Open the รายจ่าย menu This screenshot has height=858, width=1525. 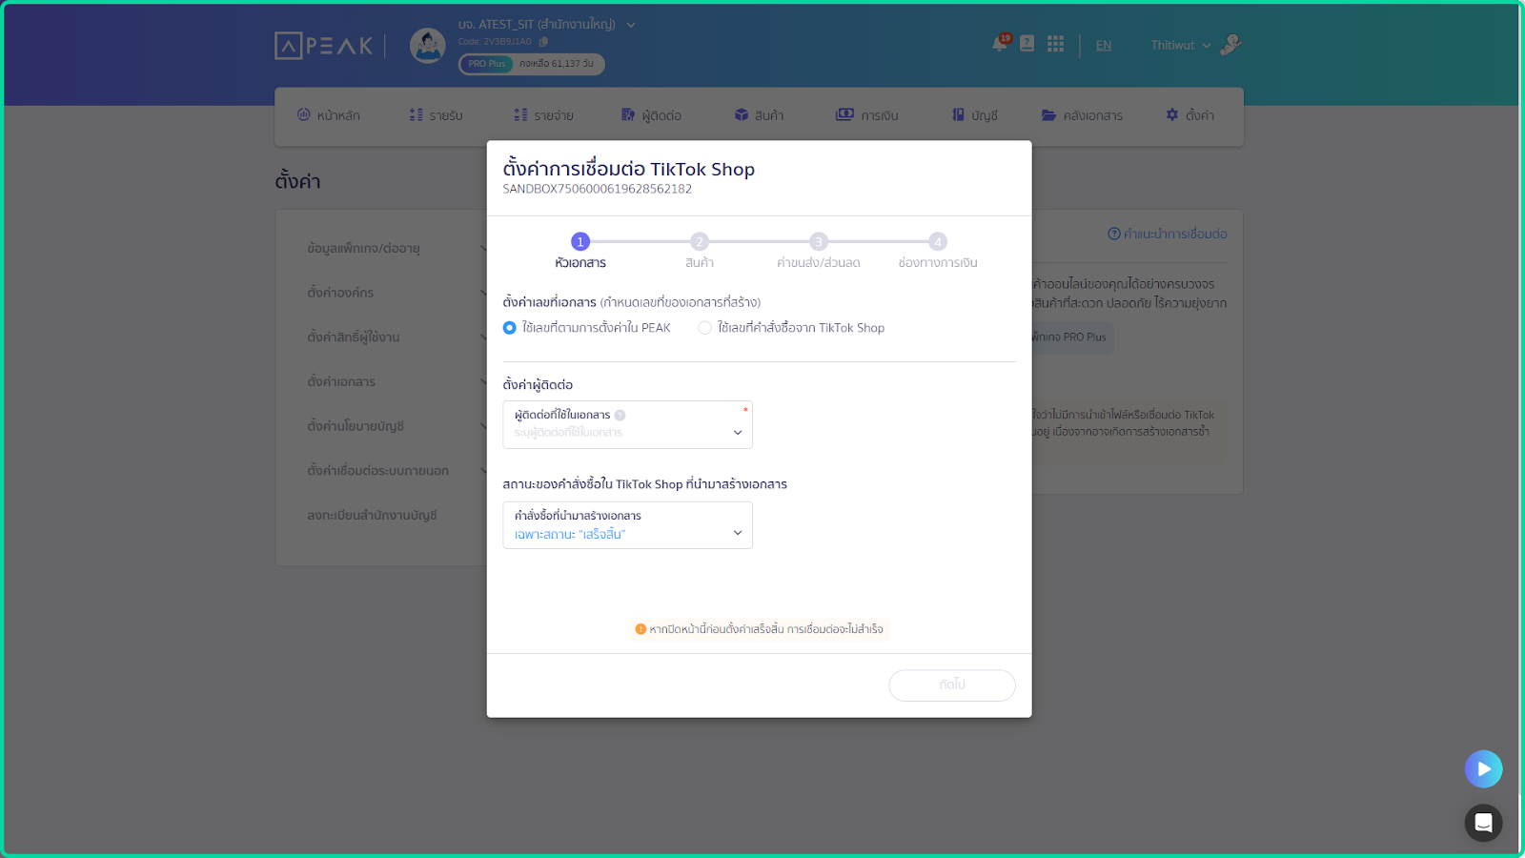(x=543, y=115)
